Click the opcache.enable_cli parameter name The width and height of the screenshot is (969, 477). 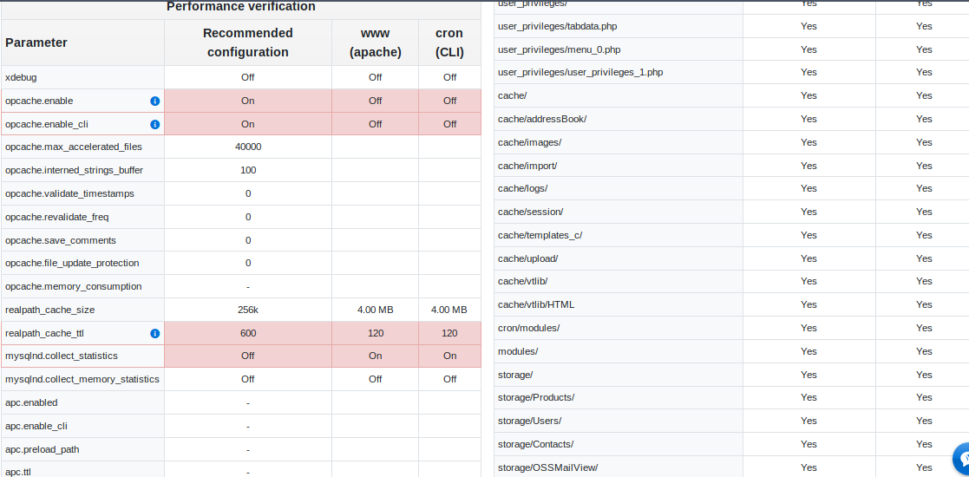click(46, 124)
